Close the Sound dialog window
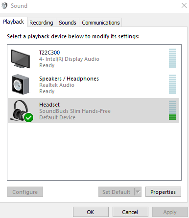The width and height of the screenshot is (189, 218). tap(184, 5)
